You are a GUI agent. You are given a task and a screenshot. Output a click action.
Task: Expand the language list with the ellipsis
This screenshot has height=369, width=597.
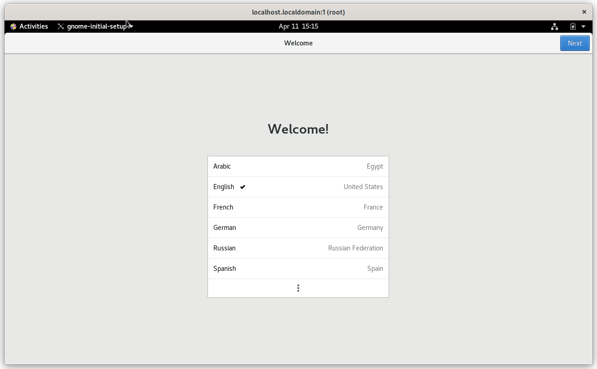298,288
